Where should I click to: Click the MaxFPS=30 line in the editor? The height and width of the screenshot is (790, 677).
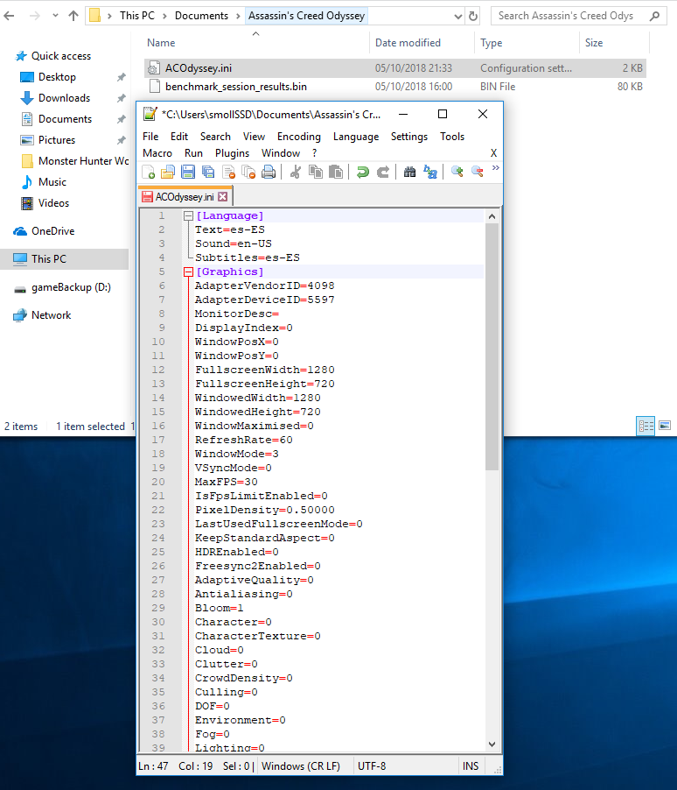(226, 482)
